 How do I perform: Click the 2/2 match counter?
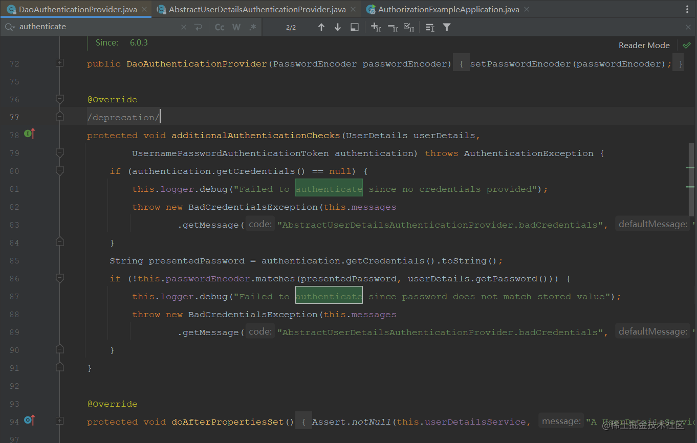click(291, 27)
